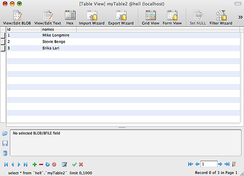Launch the Export Wizard

tap(121, 17)
